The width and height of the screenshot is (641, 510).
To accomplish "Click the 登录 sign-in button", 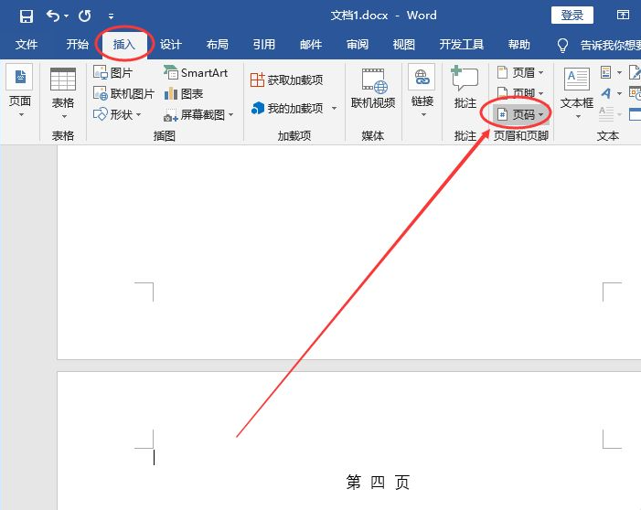I will 572,16.
